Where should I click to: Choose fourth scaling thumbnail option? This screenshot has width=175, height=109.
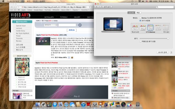pos(158,28)
